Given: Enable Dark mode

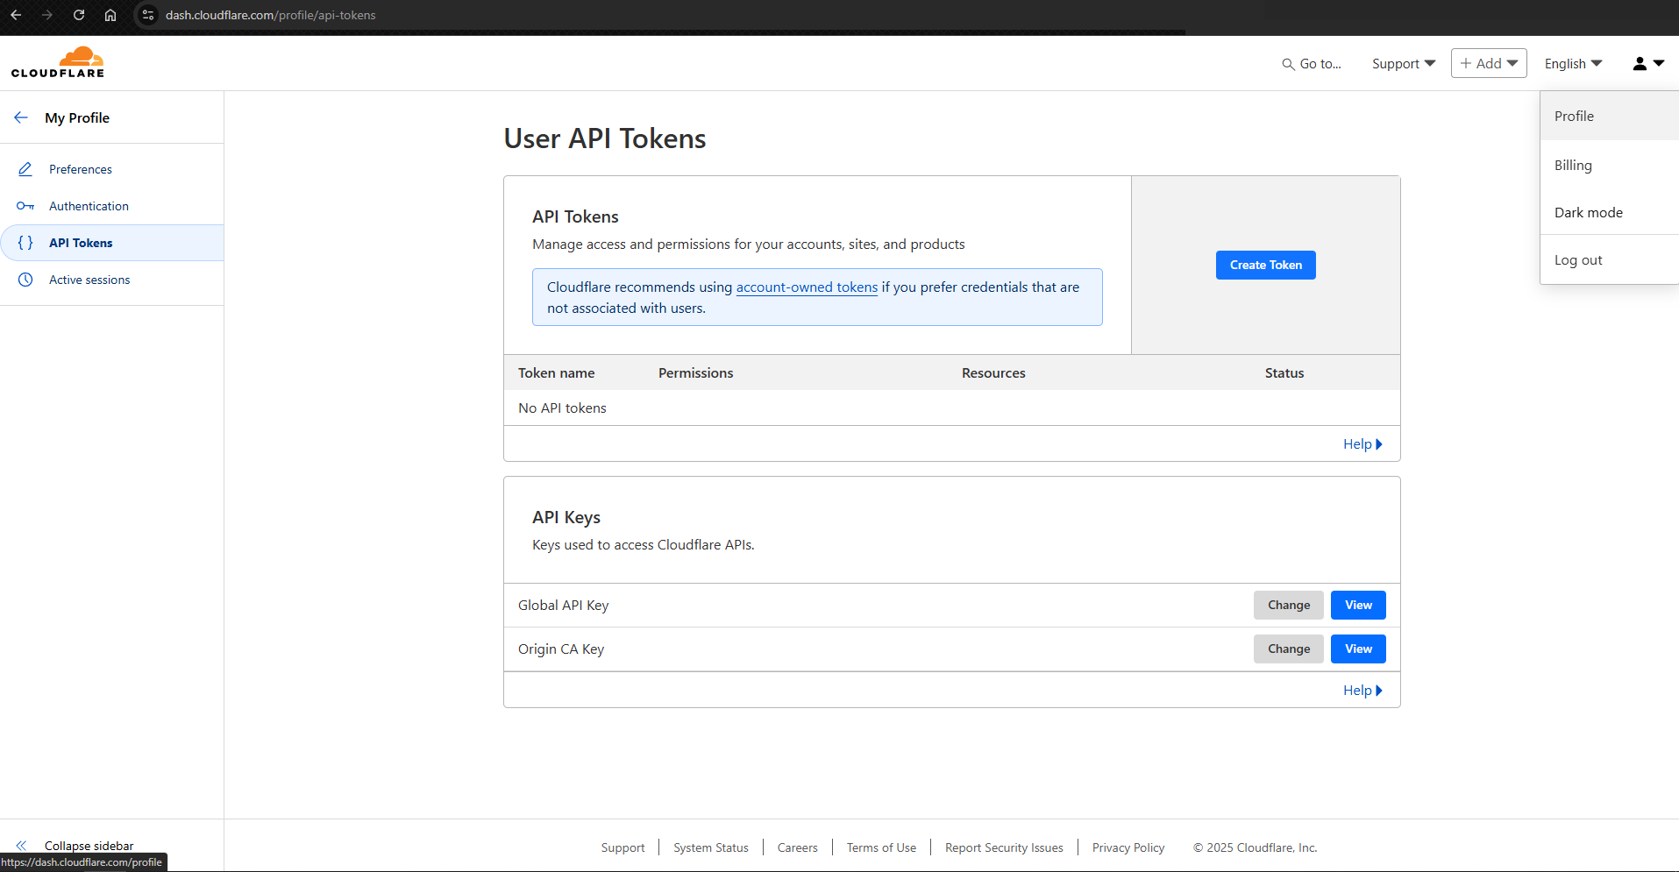Looking at the screenshot, I should (1587, 212).
